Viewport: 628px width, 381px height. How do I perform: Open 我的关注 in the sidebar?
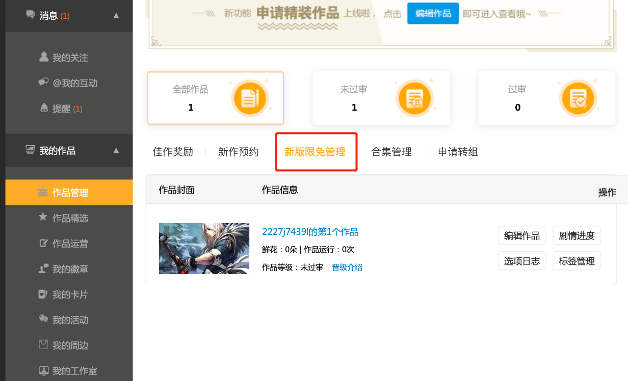pos(69,58)
